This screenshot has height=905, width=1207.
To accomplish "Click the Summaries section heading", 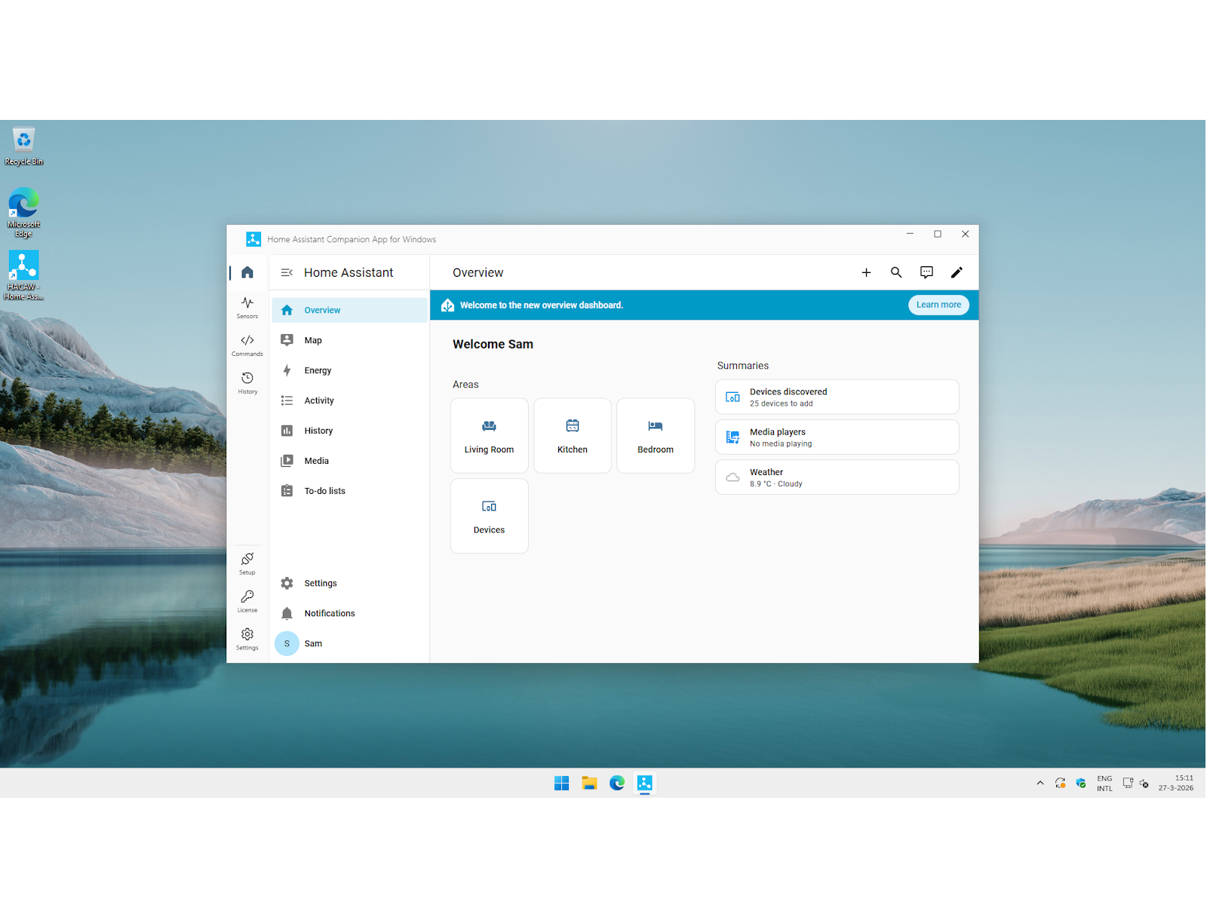I will click(x=742, y=366).
